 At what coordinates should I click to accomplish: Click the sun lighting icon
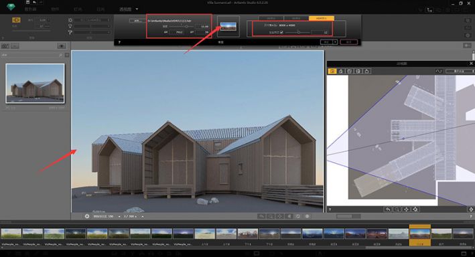pos(70,20)
